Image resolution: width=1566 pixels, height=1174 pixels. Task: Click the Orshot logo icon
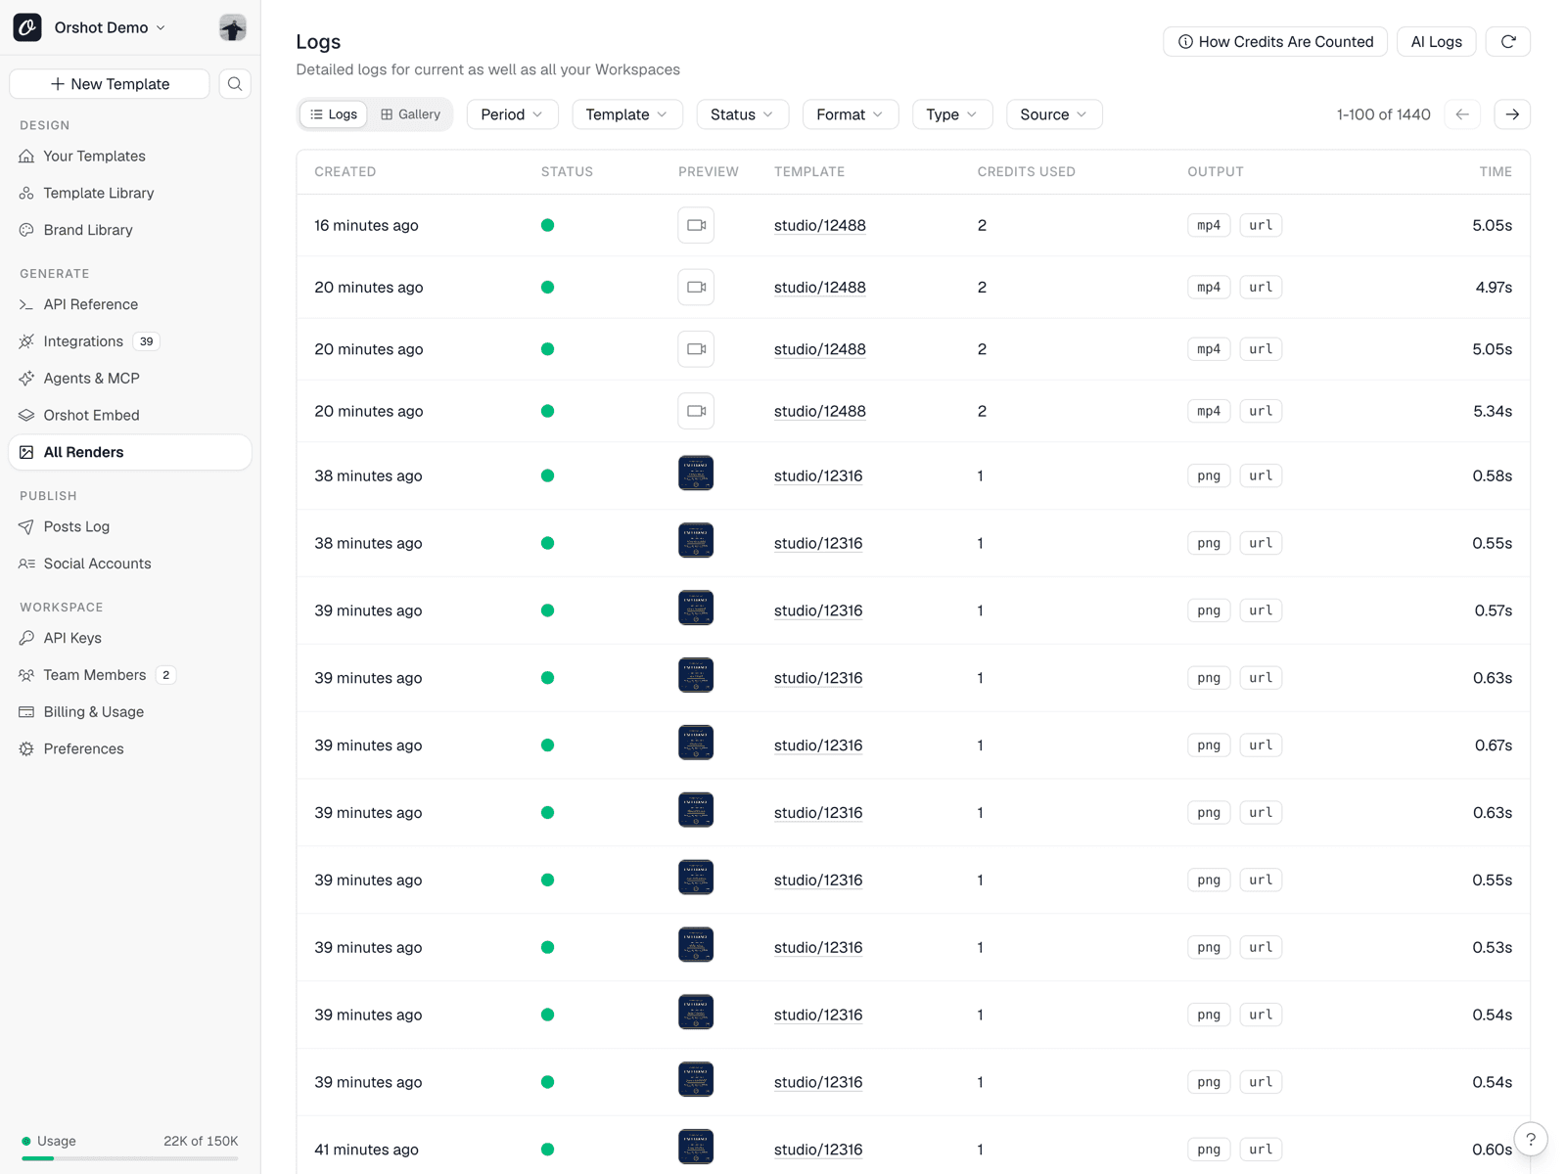point(27,27)
